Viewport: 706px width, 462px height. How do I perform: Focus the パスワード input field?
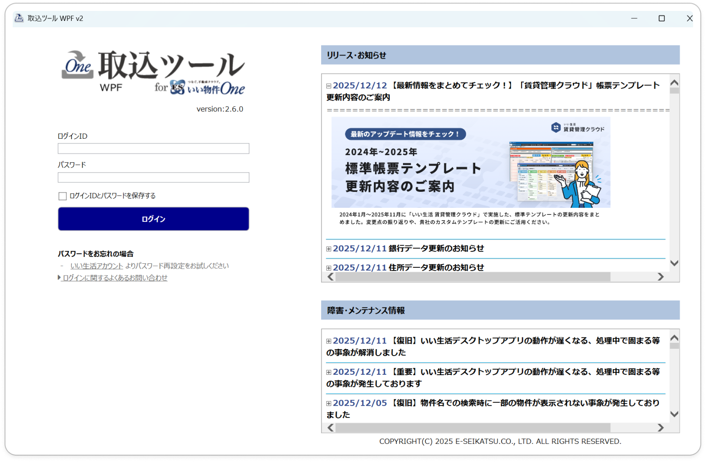pos(154,177)
